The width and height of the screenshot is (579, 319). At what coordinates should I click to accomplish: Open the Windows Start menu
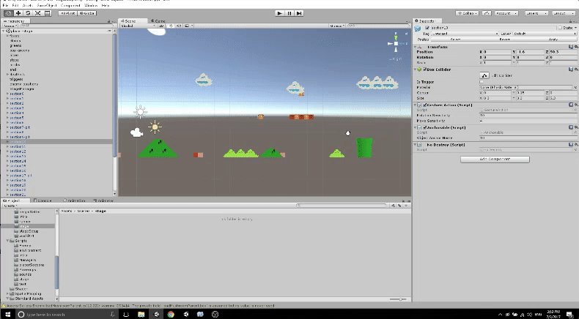coord(7,314)
